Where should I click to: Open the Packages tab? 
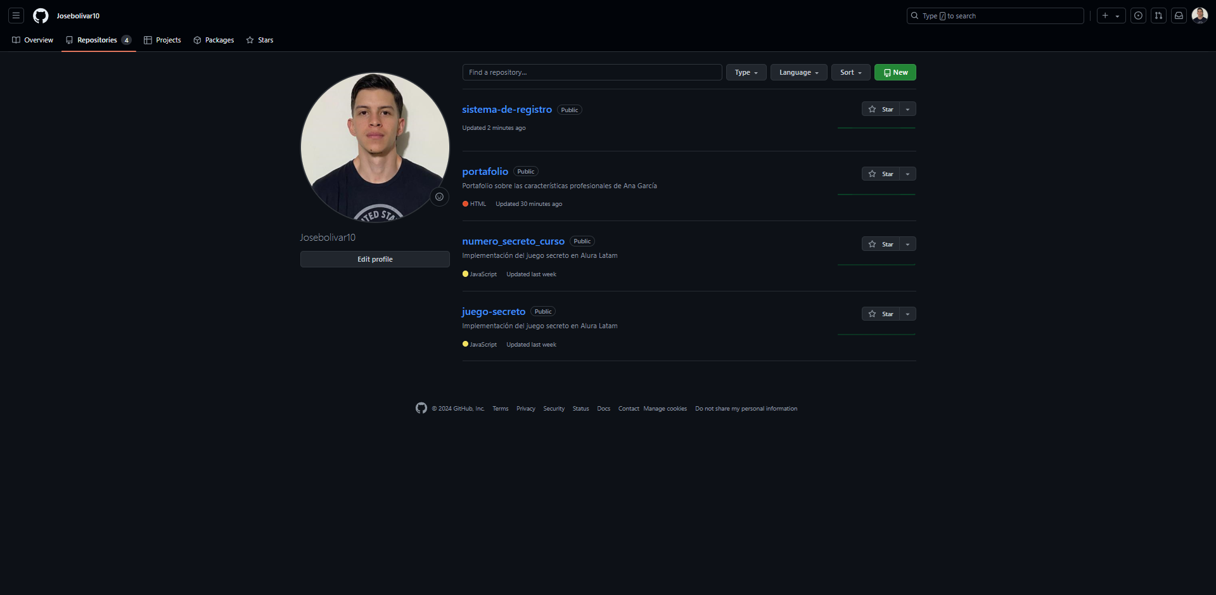pyautogui.click(x=214, y=40)
